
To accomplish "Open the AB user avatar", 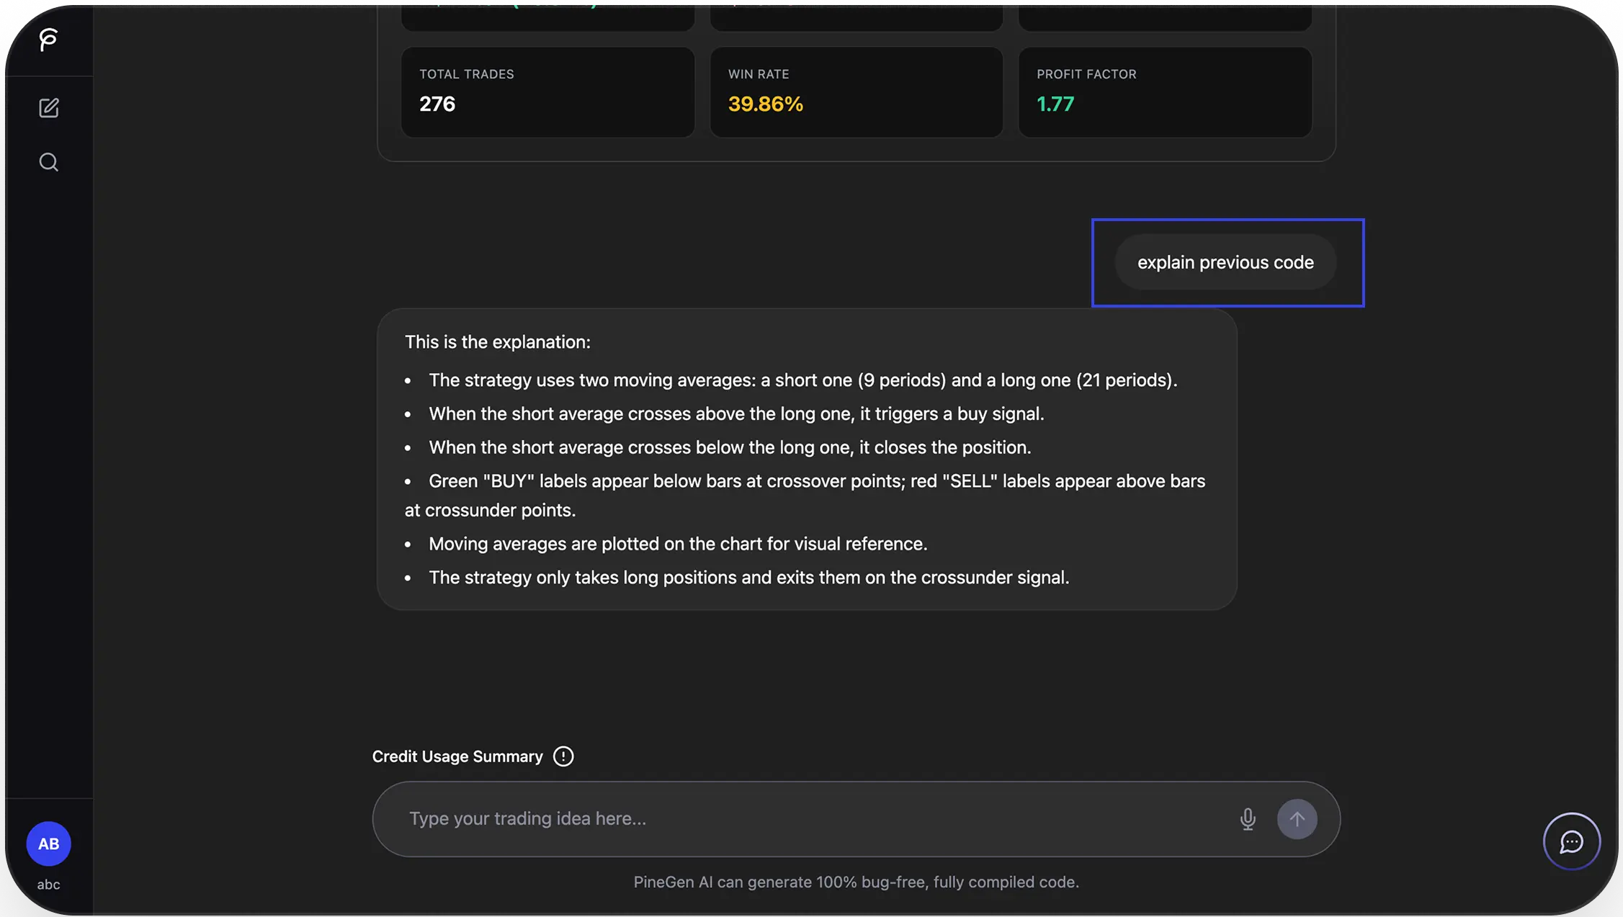I will [x=48, y=844].
